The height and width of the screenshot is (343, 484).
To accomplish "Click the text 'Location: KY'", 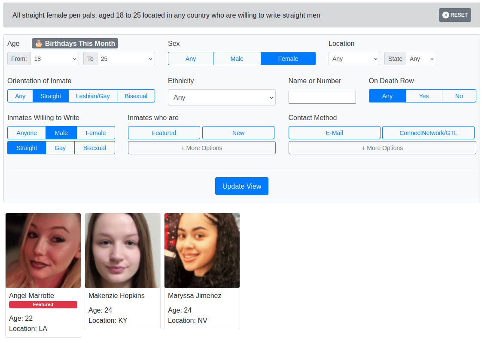I will 108,321.
